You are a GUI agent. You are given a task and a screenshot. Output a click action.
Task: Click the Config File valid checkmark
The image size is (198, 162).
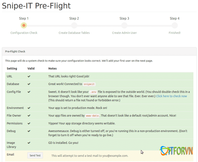[x=29, y=92]
